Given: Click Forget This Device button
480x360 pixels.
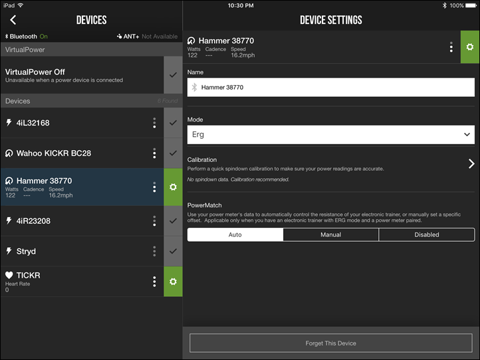Looking at the screenshot, I should click(330, 343).
